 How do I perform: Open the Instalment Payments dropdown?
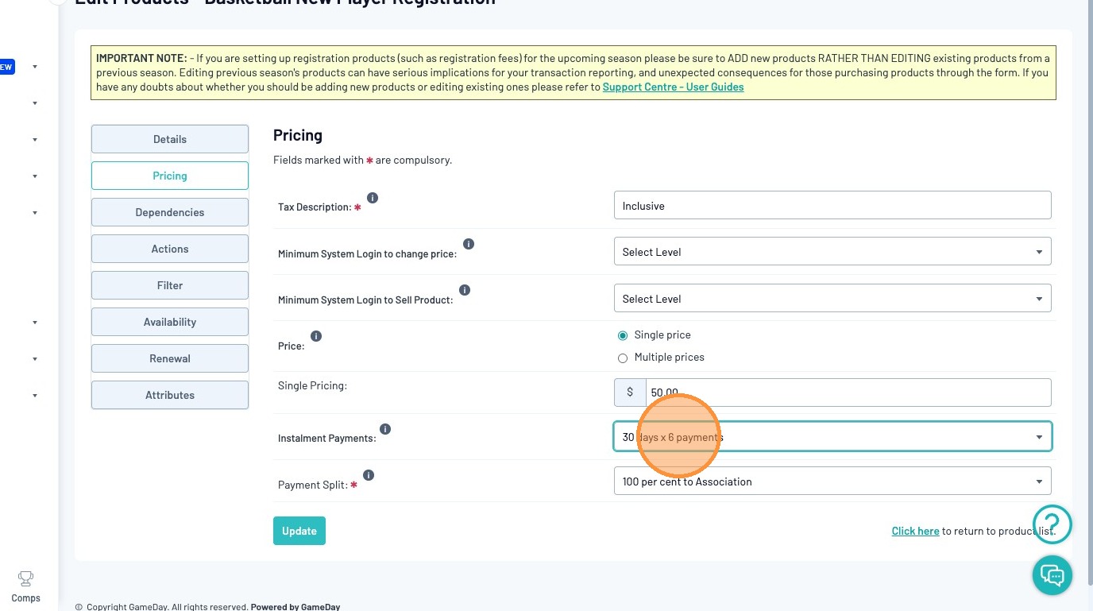point(832,436)
